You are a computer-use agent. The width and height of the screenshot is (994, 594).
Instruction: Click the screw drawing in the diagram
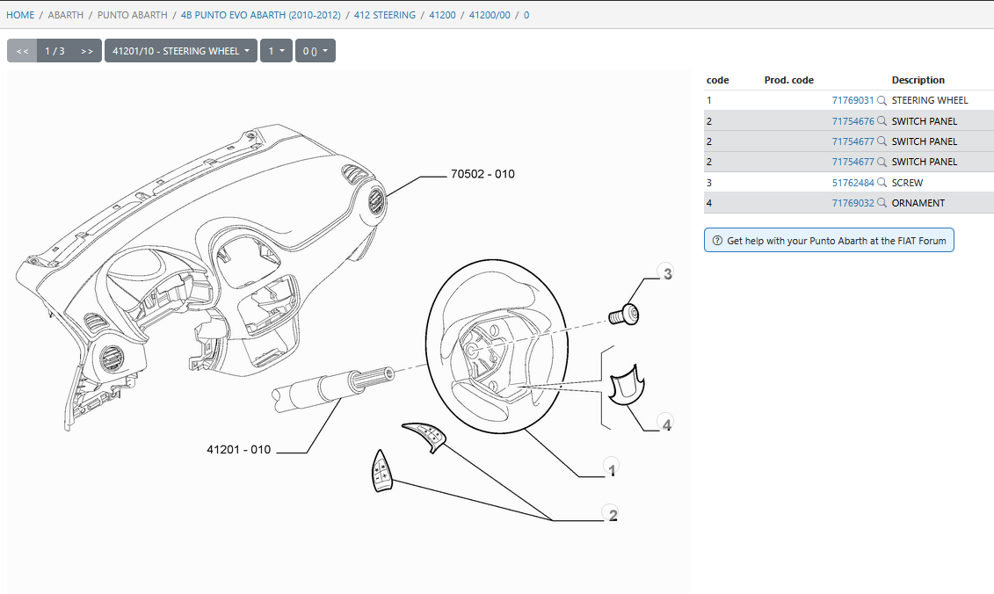tap(624, 315)
